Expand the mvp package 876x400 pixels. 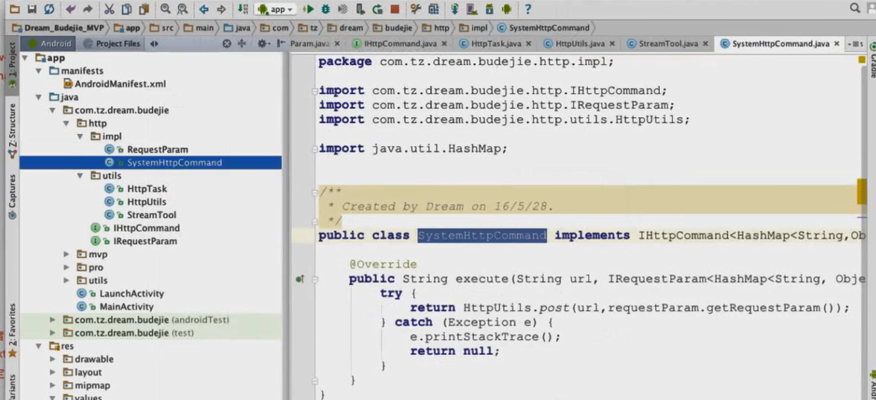[66, 254]
